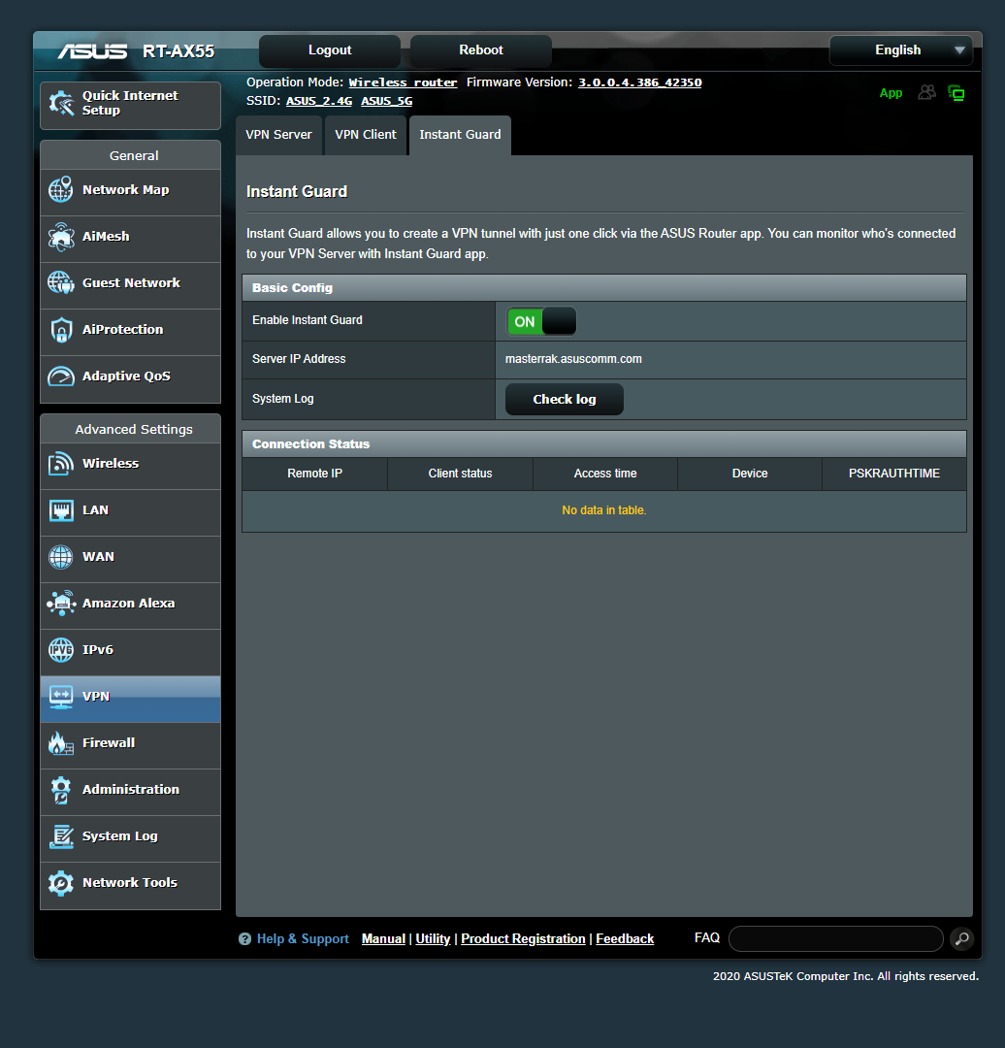The width and height of the screenshot is (1005, 1048).
Task: Click the Client status column header
Action: pyautogui.click(x=461, y=474)
